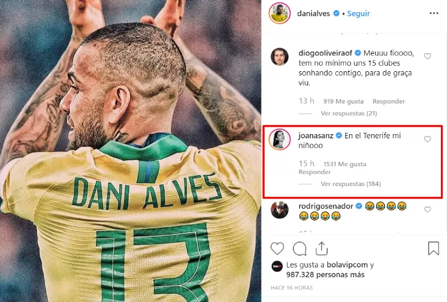Like the joanasanz comment
This screenshot has height=302, width=447.
pyautogui.click(x=427, y=139)
